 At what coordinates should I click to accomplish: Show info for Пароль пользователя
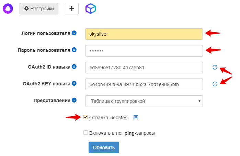(74, 50)
